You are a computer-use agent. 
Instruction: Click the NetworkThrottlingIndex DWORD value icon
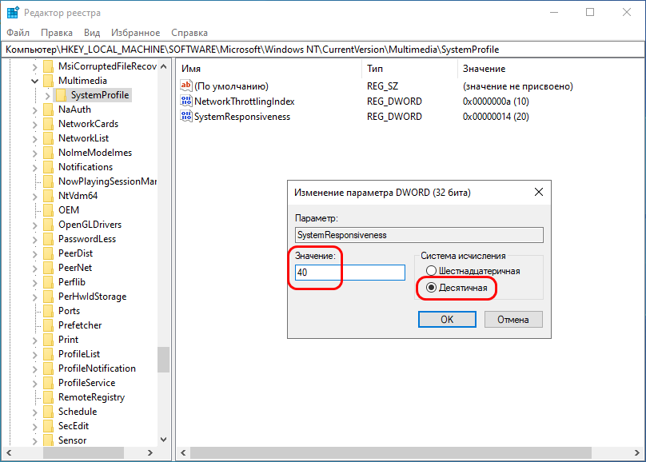point(187,102)
